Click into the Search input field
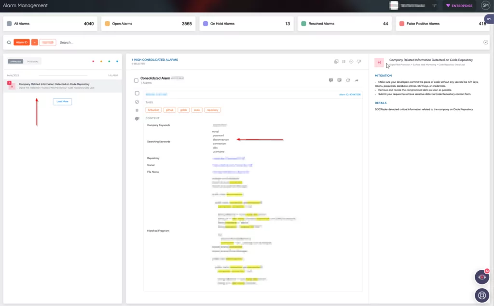This screenshot has height=306, width=494. [x=269, y=42]
